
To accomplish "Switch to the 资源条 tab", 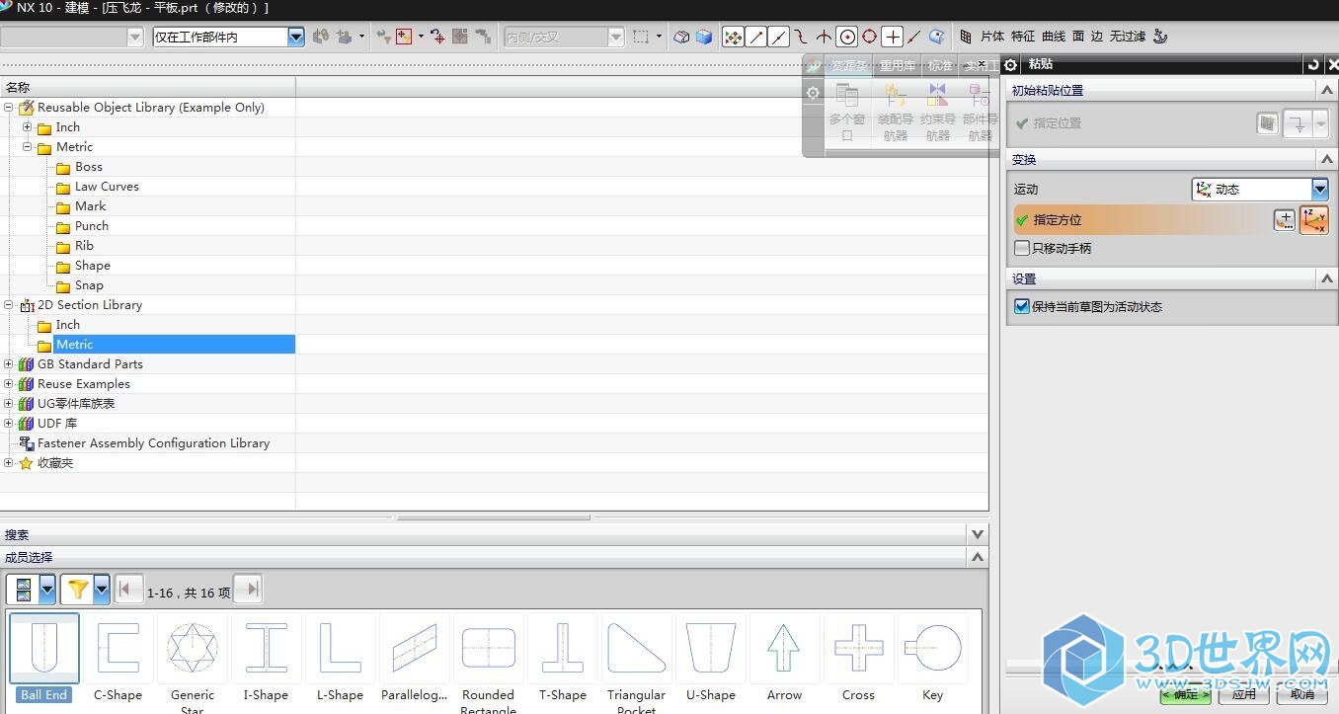I will point(849,65).
